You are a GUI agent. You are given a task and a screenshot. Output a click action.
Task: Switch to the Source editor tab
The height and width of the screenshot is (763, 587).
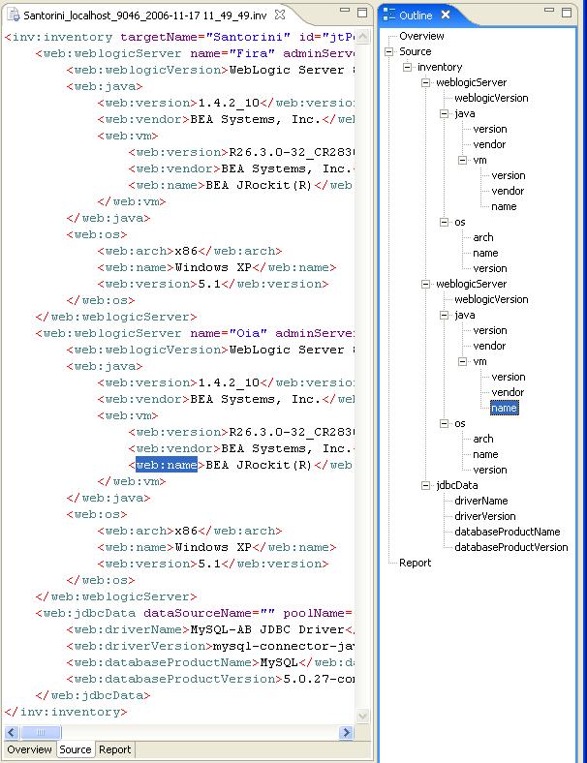pos(76,749)
